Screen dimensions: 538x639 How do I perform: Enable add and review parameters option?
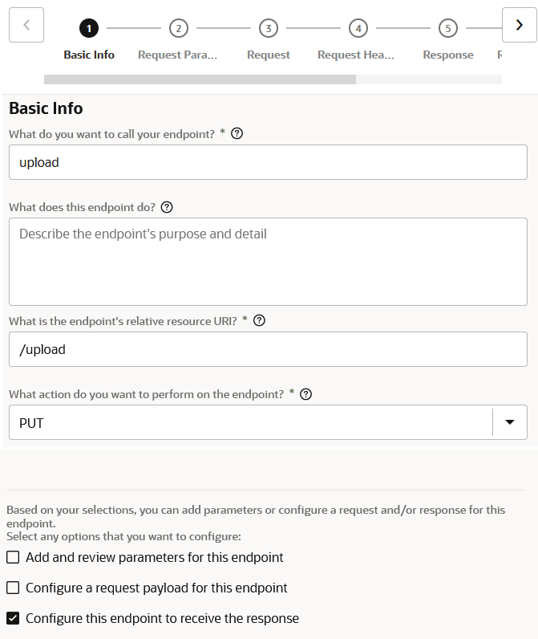coord(13,557)
